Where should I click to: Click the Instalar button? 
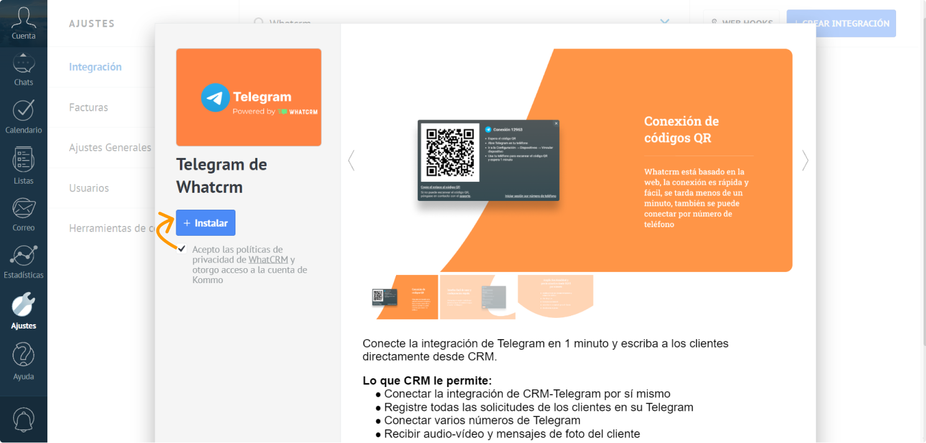coord(206,223)
